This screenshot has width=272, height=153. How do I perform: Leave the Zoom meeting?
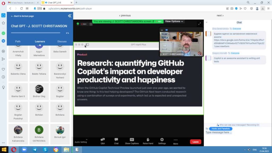[195, 142]
